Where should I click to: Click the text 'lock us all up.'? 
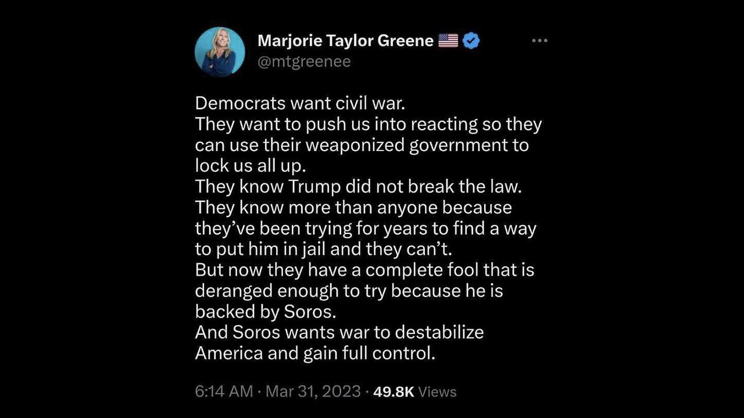click(x=250, y=165)
